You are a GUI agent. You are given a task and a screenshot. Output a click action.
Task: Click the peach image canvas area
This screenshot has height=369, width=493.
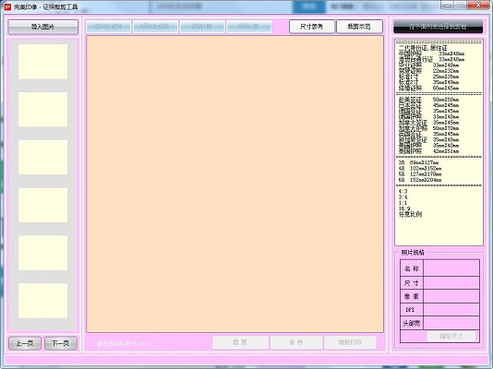(234, 184)
